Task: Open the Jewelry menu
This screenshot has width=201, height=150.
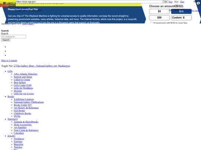Action: (12, 136)
